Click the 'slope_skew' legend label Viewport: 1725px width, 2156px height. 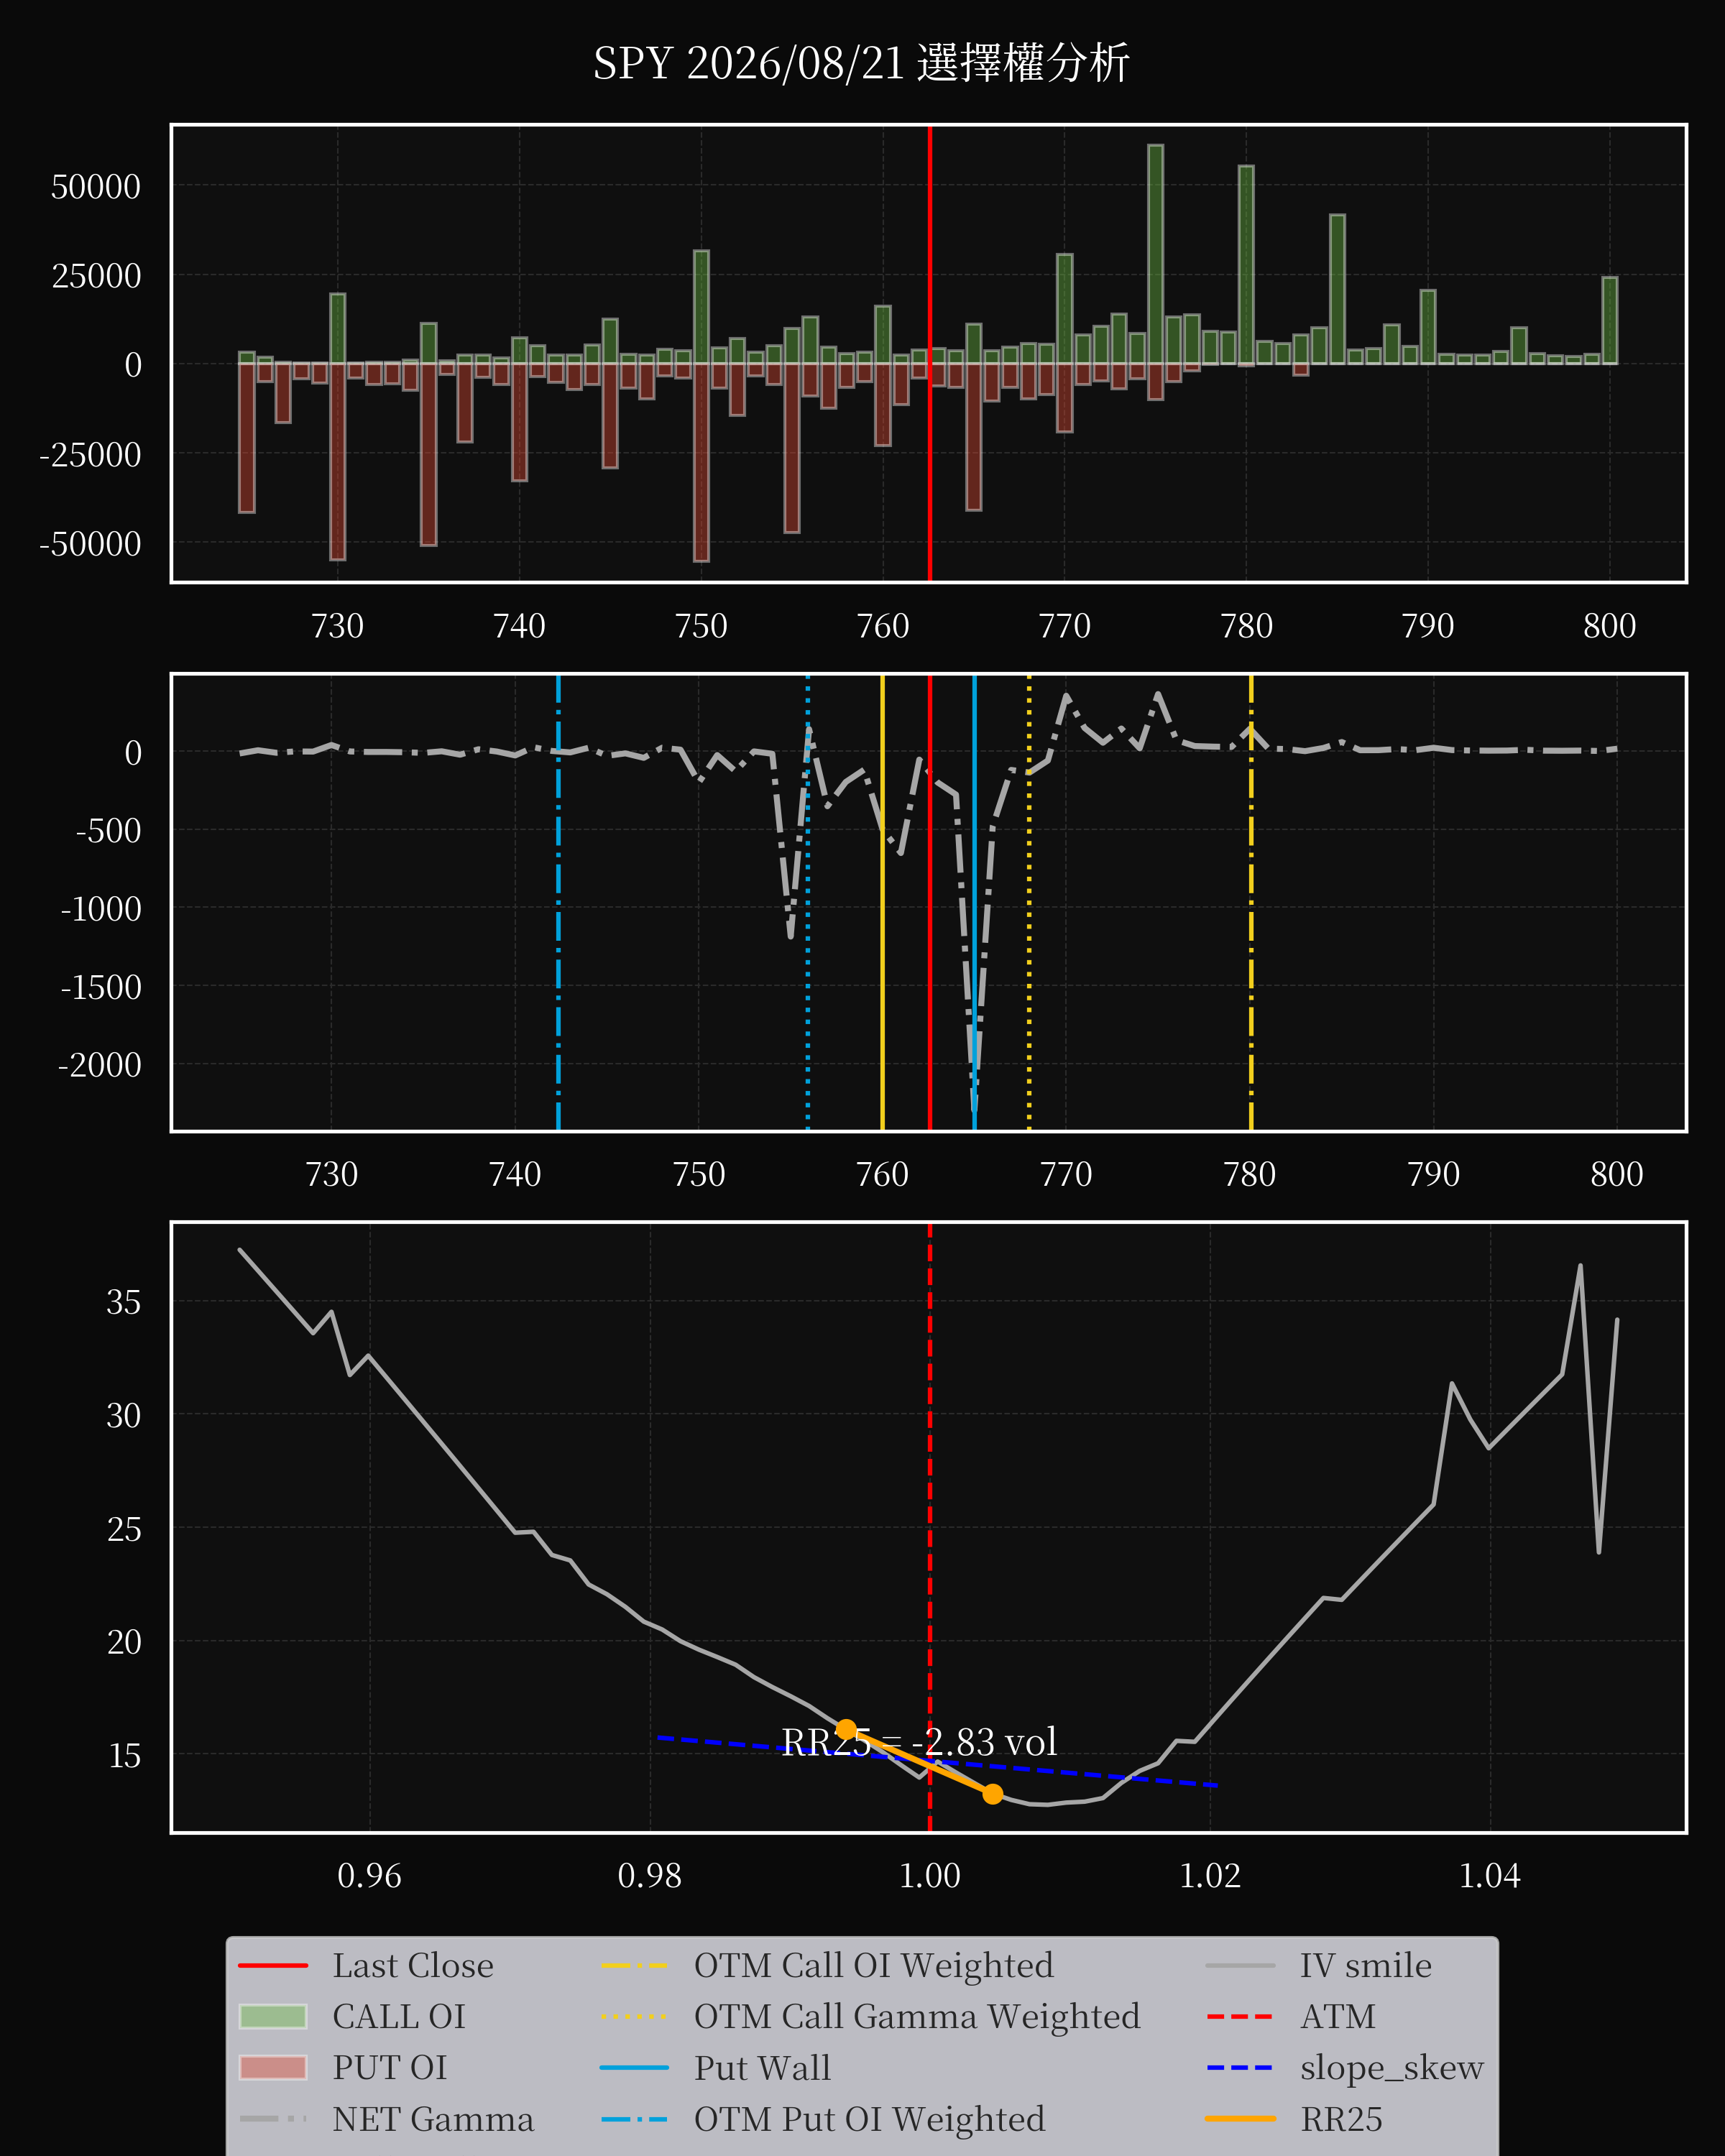click(1391, 2067)
